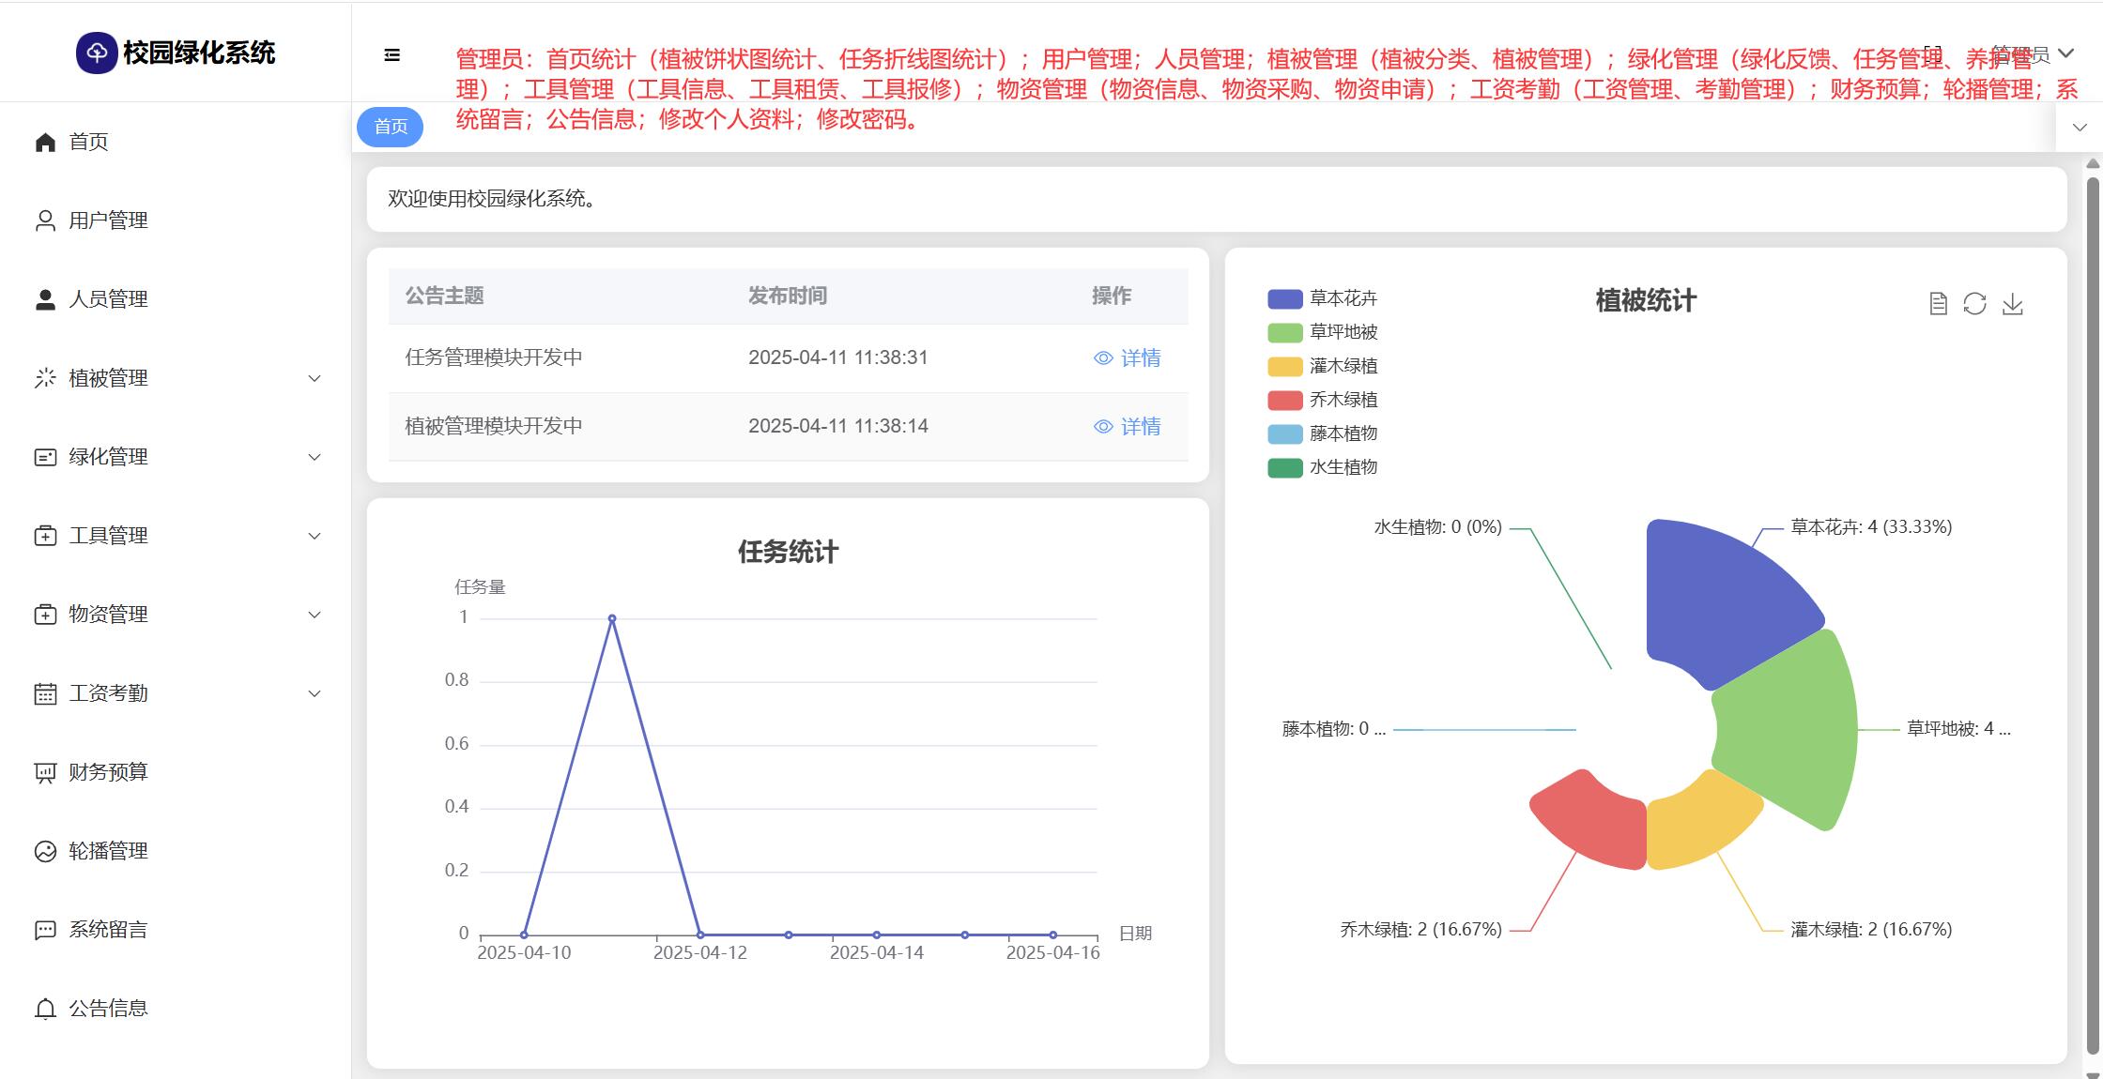This screenshot has width=2103, height=1079.
Task: Click the calendar icon beside 工资考勤
Action: pos(45,693)
